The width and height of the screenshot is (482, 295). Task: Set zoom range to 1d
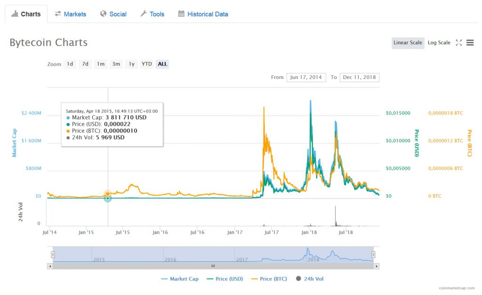70,64
